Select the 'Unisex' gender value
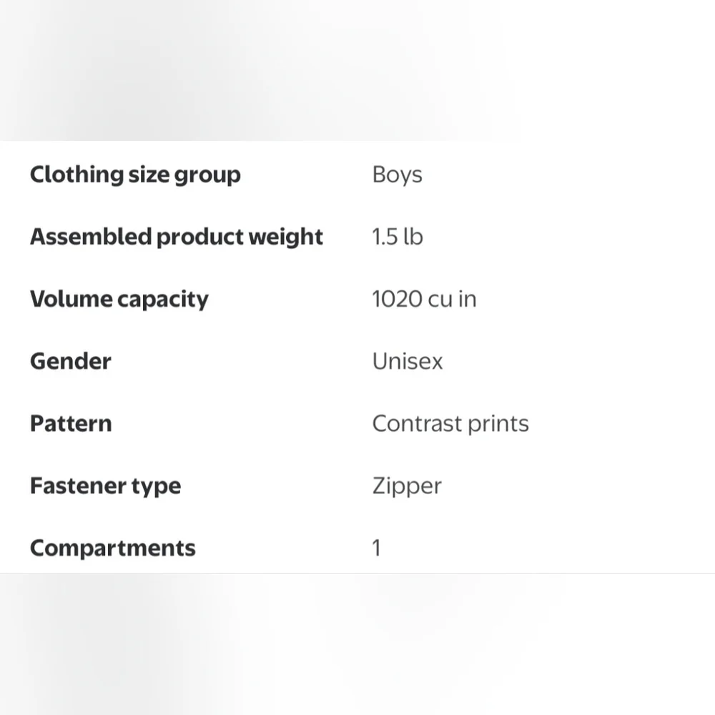Image resolution: width=715 pixels, height=715 pixels. (407, 362)
